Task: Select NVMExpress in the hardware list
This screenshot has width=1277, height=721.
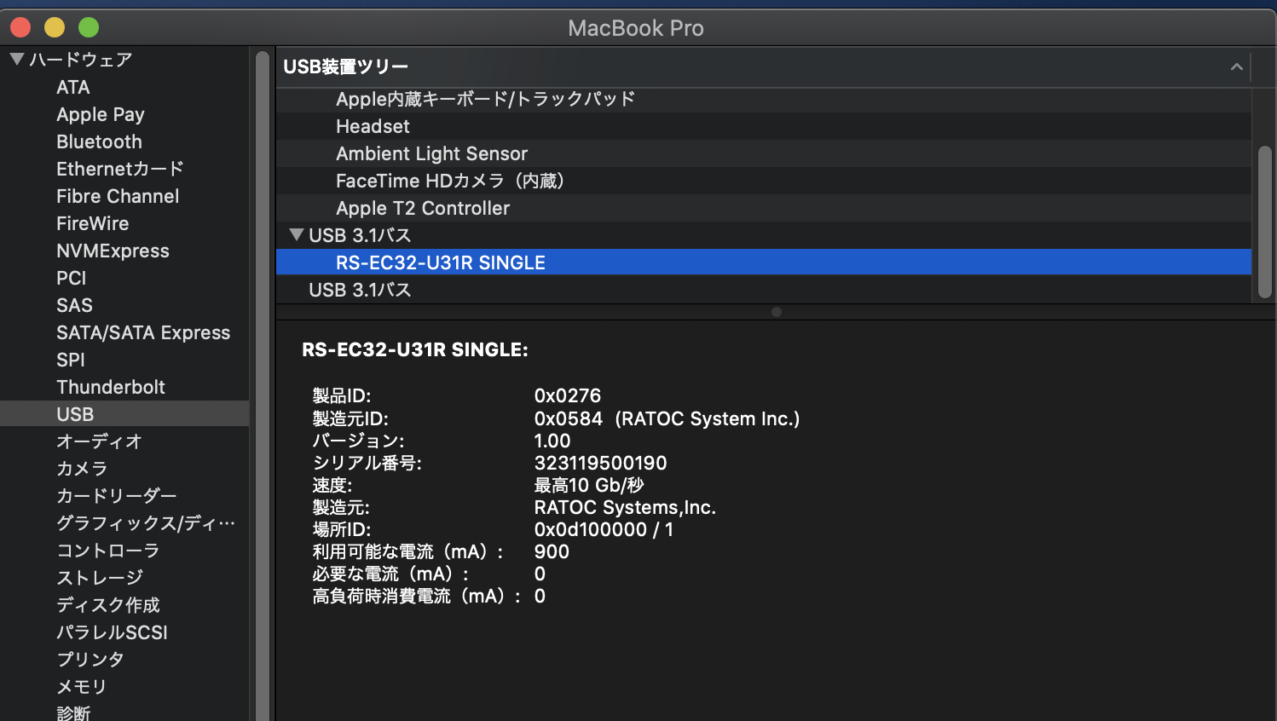Action: click(x=113, y=251)
